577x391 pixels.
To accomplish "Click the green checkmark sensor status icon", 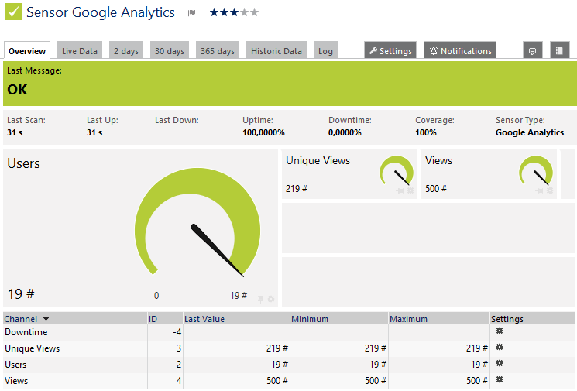I will coord(13,12).
